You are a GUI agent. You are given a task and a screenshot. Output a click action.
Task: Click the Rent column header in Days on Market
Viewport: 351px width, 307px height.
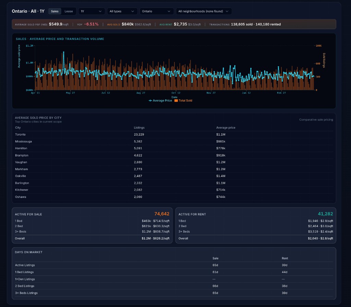(285, 258)
